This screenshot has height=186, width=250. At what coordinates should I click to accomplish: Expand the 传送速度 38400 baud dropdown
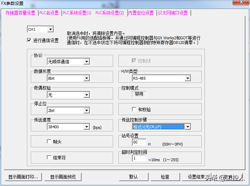[x=87, y=127]
